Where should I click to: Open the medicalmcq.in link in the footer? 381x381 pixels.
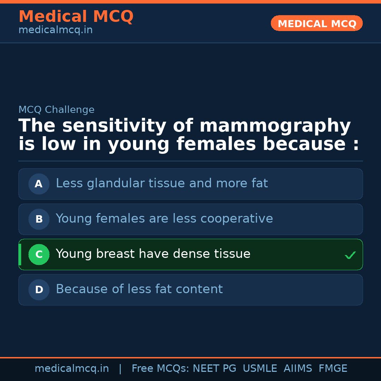[x=72, y=369]
